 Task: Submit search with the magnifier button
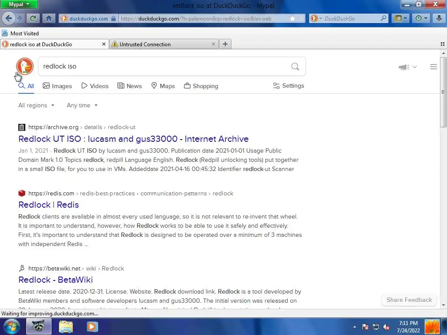pos(295,66)
